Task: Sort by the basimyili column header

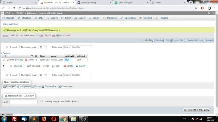Action: [69, 56]
